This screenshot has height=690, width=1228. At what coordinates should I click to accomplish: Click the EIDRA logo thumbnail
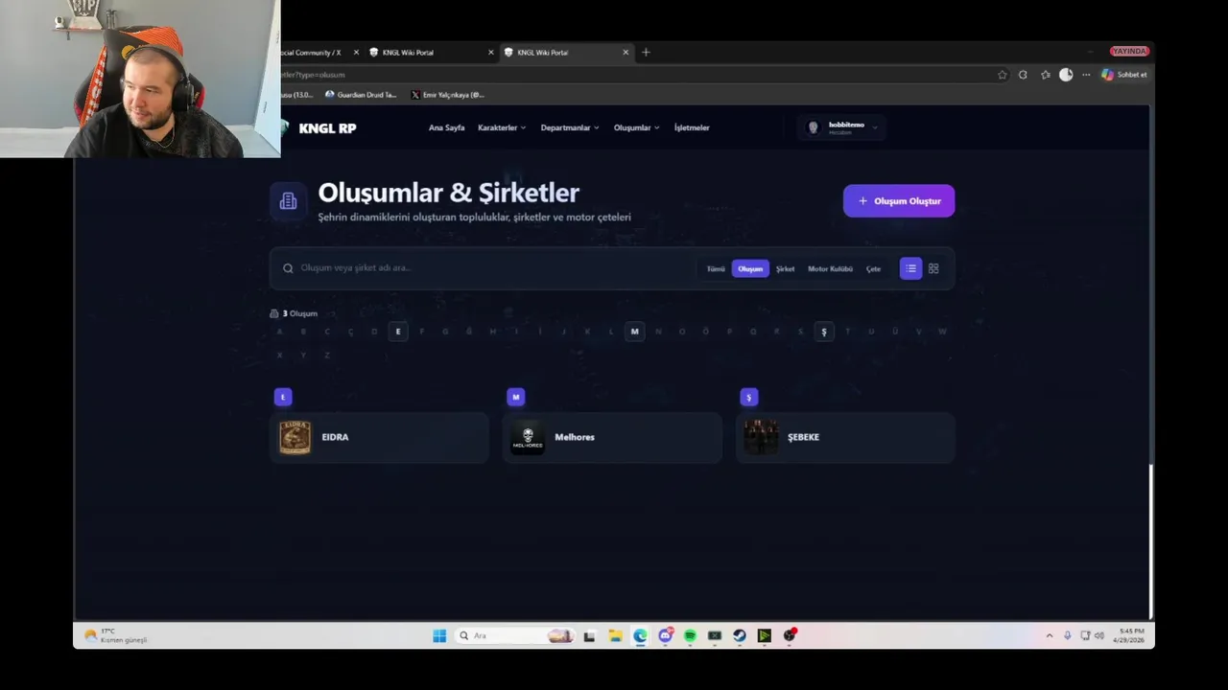[x=295, y=437]
